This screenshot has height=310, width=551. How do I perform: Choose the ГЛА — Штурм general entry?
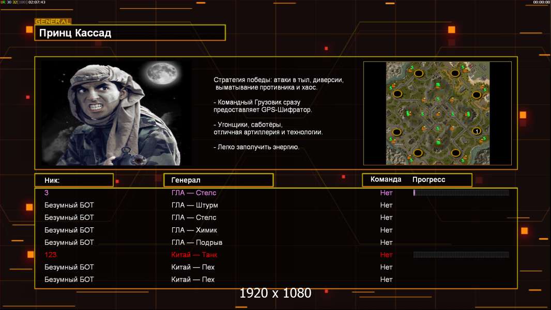pos(194,205)
